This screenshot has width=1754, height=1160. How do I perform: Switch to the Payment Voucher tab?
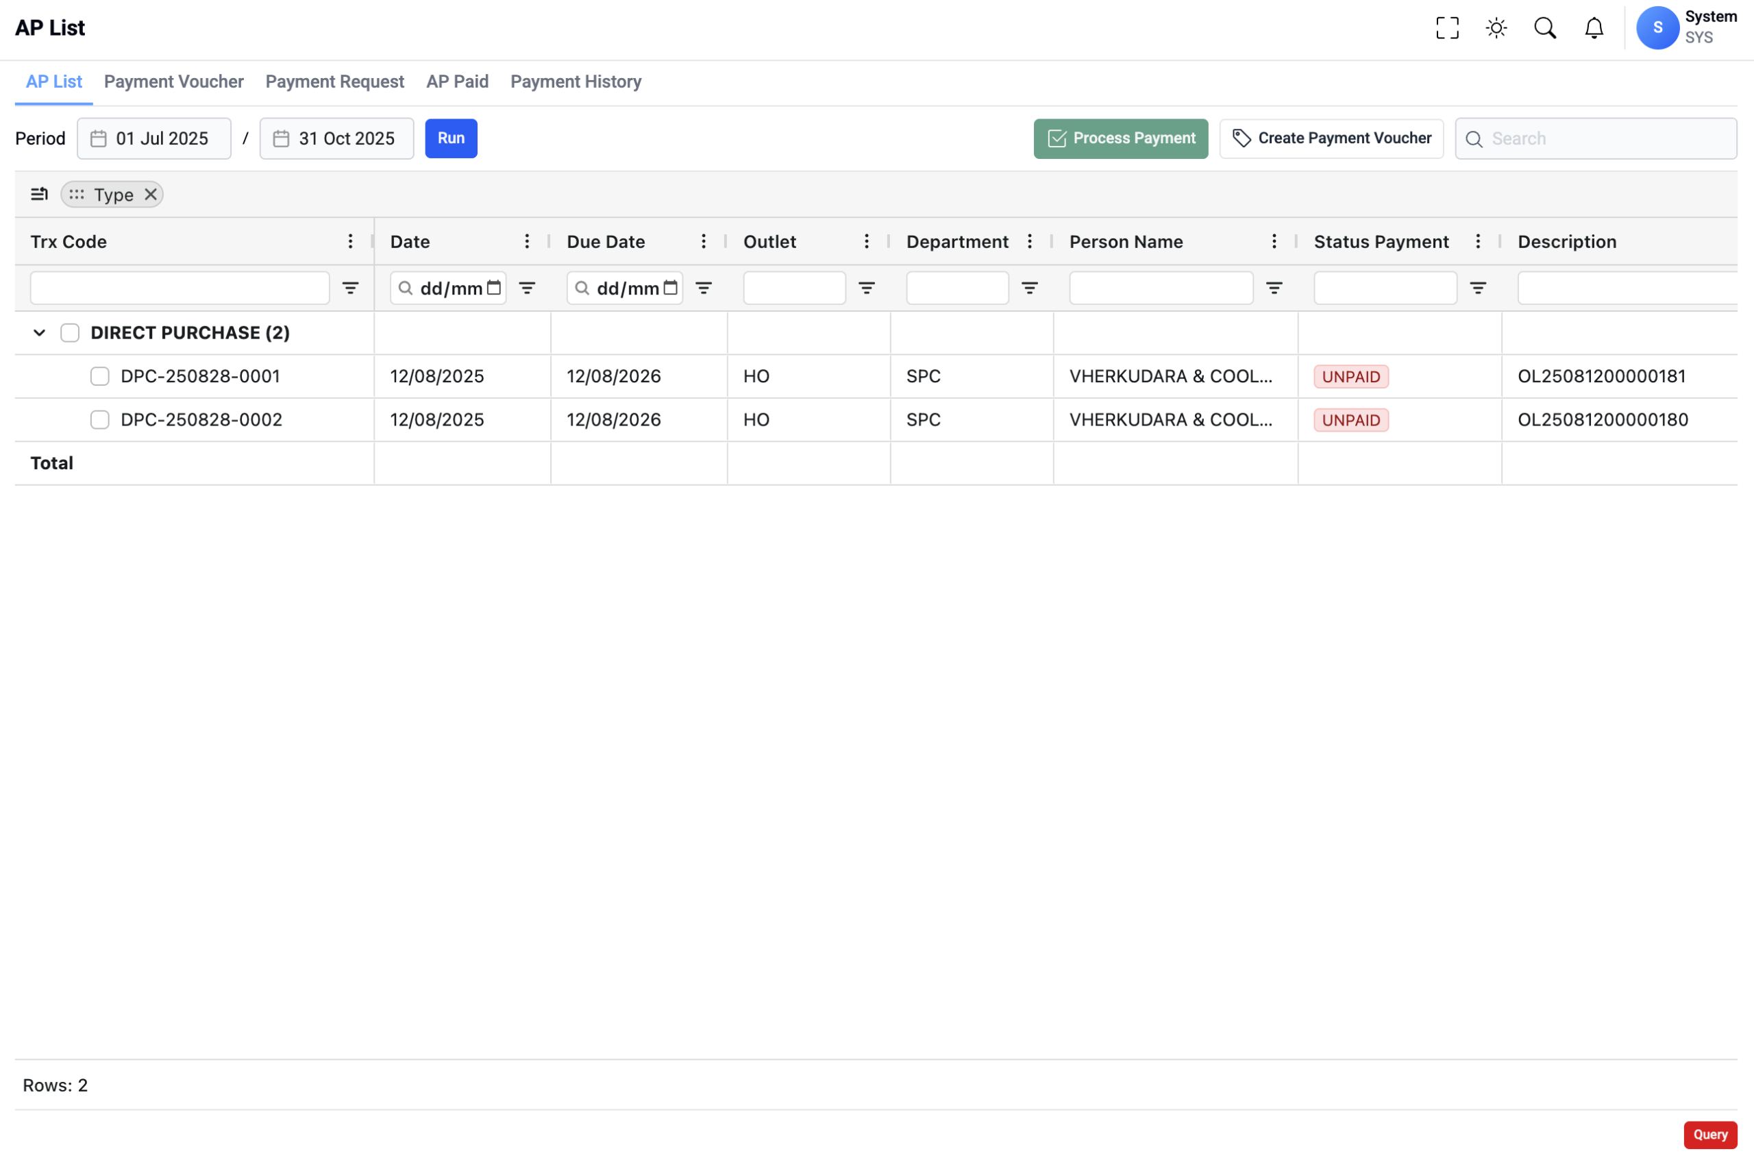tap(174, 82)
